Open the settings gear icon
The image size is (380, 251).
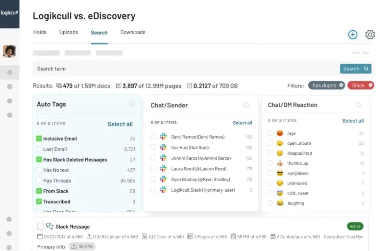[370, 34]
